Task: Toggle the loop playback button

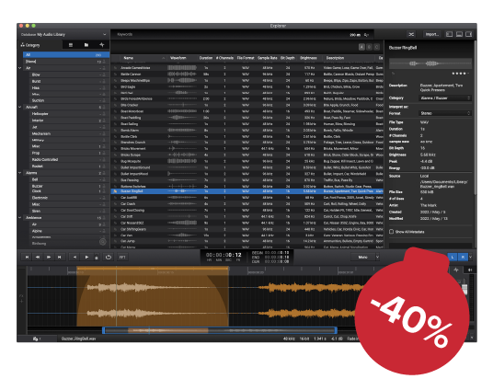Action: point(109,257)
